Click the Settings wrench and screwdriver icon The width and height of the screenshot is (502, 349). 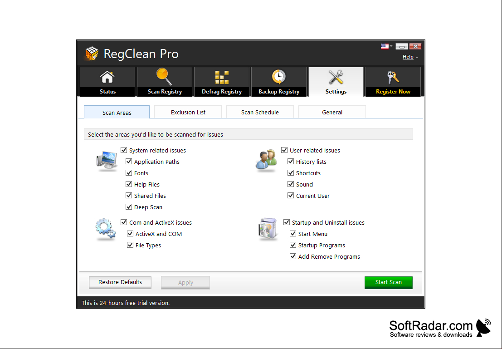point(336,77)
